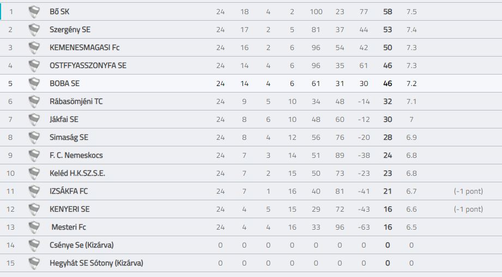Select the Jákfai SE shield icon

(x=34, y=120)
